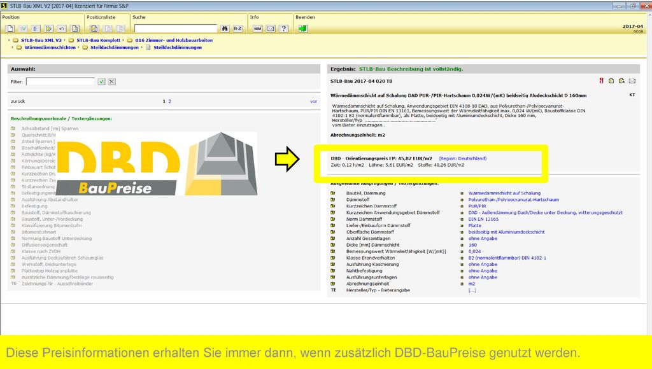Open help with the question mark icon
The image size is (652, 369).
coord(283,29)
